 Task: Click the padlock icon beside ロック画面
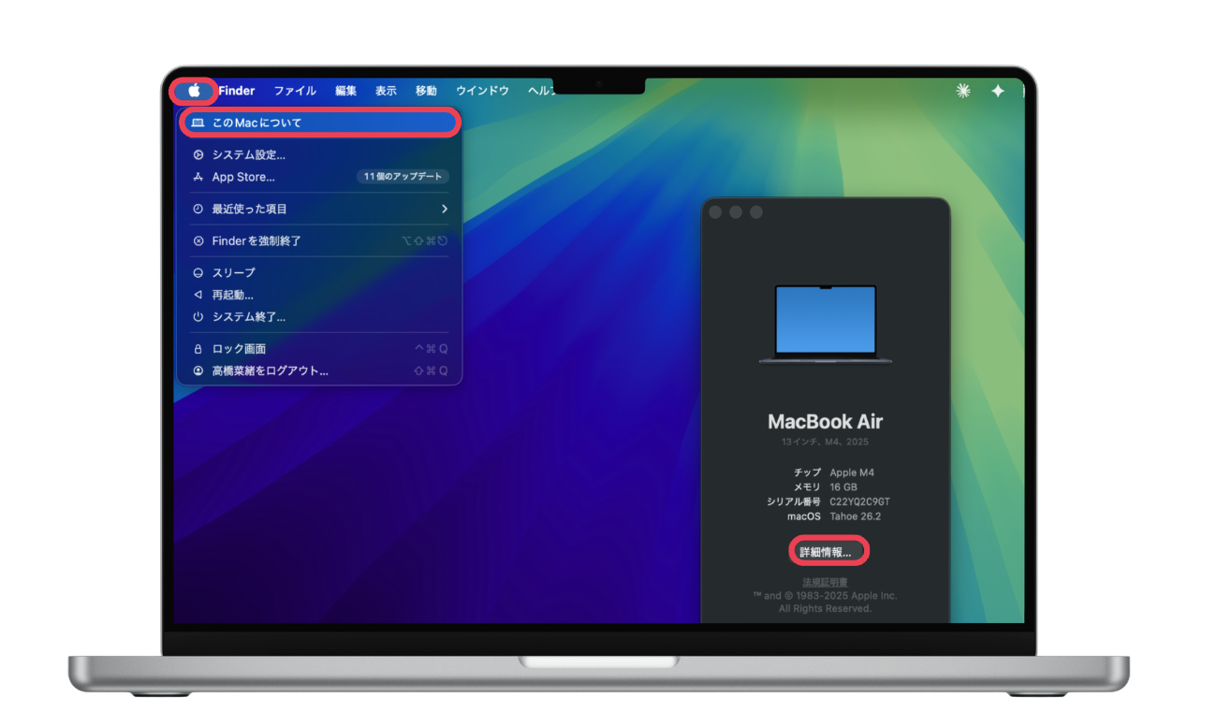click(198, 348)
